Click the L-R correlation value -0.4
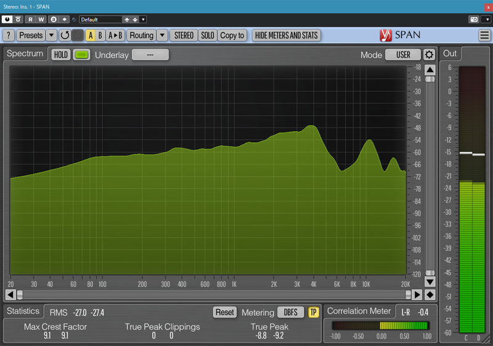493x346 pixels. click(x=423, y=312)
